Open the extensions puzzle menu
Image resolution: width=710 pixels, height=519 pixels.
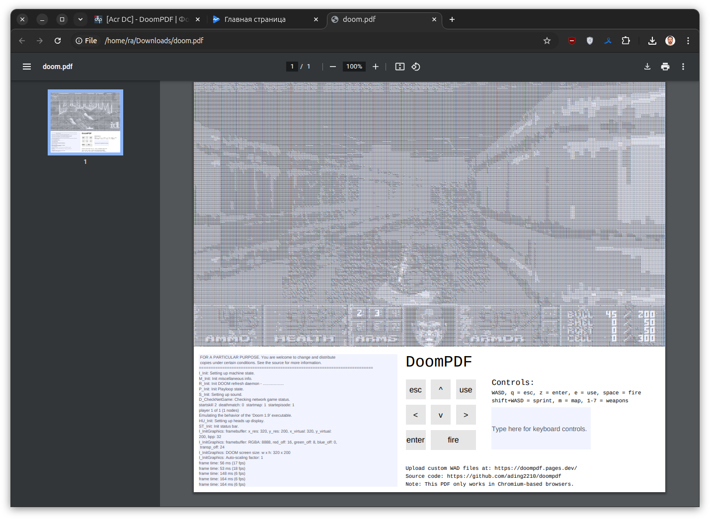[x=626, y=41]
